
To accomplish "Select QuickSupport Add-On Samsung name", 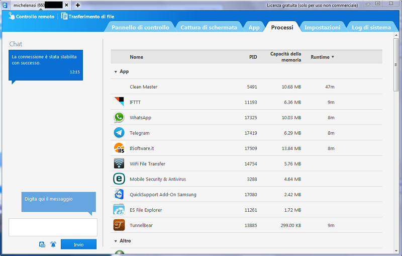I will point(163,195).
